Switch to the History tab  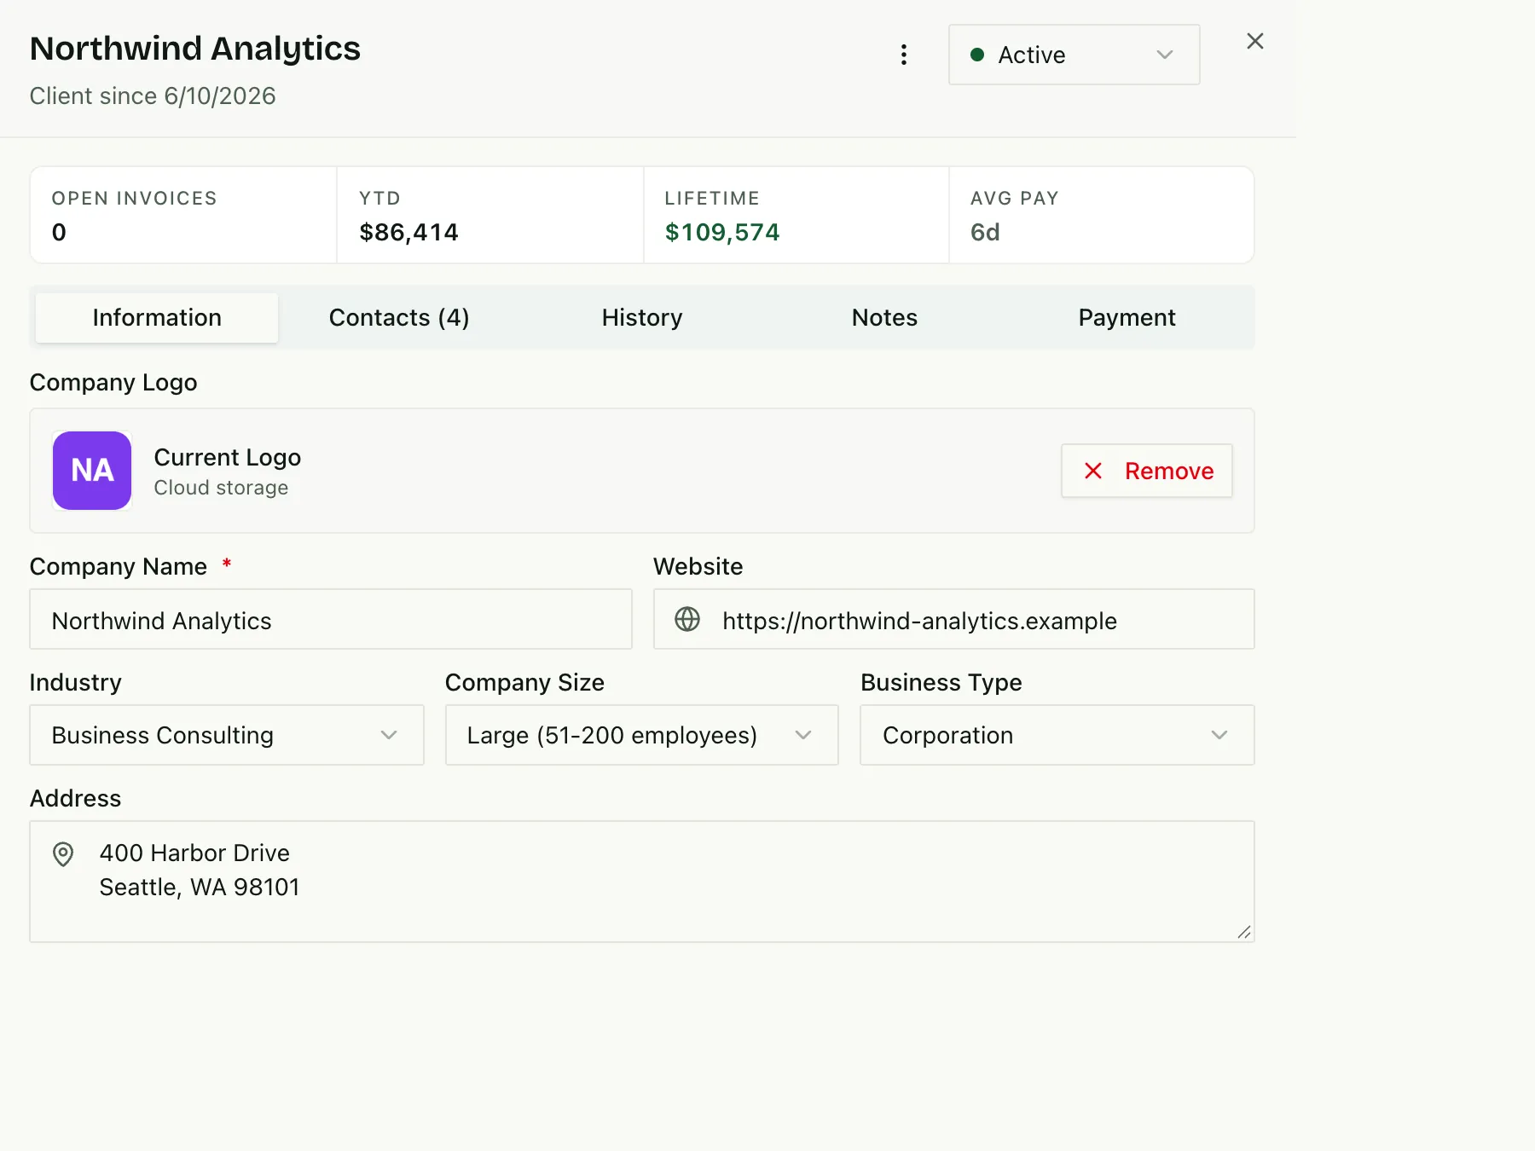tap(642, 318)
